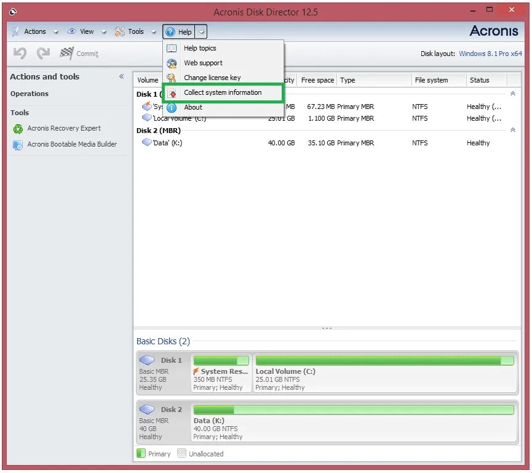
Task: Select Collect system information entry
Action: click(x=223, y=92)
